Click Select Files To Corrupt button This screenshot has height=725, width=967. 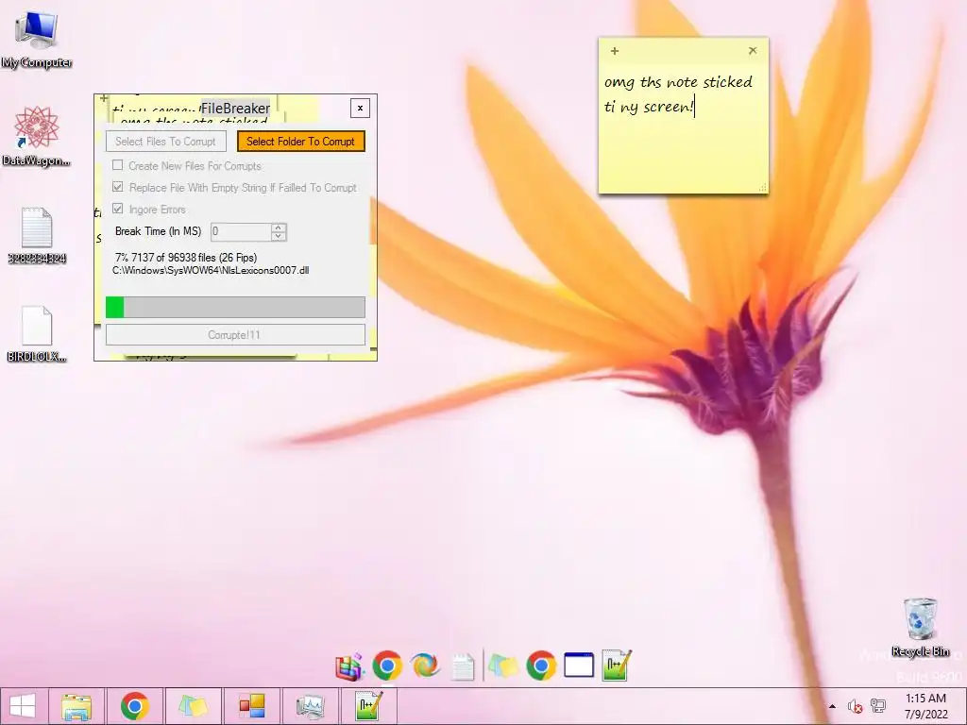(x=166, y=142)
